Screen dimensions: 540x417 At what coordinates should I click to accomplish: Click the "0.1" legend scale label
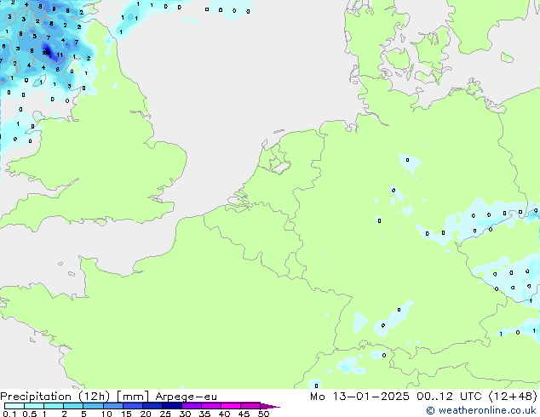pos(9,414)
